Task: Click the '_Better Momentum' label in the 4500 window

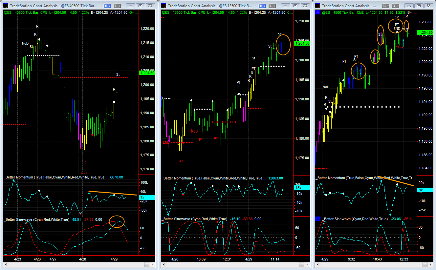Action: [331, 178]
